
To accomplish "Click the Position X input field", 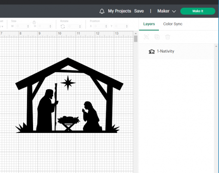I will [x=99, y=26].
